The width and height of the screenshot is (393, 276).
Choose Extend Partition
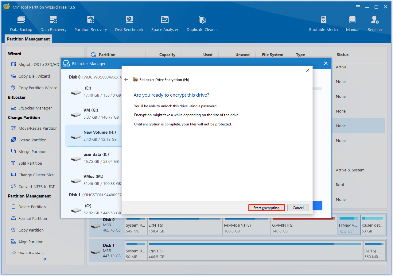point(29,140)
